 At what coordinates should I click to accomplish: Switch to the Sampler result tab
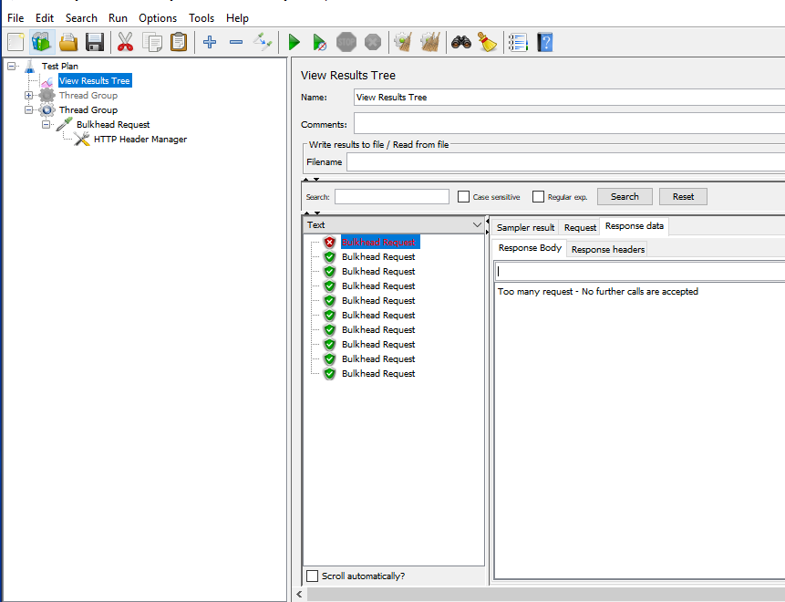point(525,227)
